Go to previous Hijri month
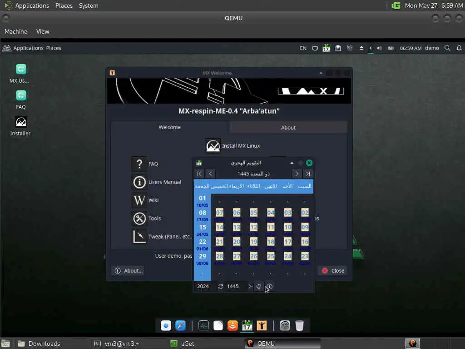This screenshot has width=465, height=349. (210, 174)
